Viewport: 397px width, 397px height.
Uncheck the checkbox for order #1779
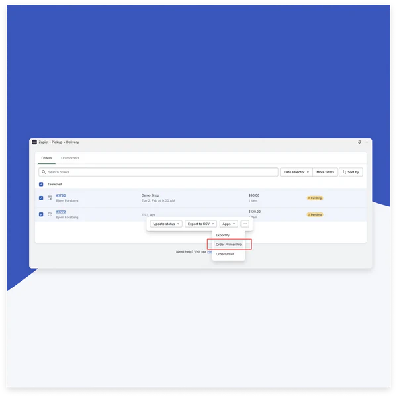(x=41, y=214)
